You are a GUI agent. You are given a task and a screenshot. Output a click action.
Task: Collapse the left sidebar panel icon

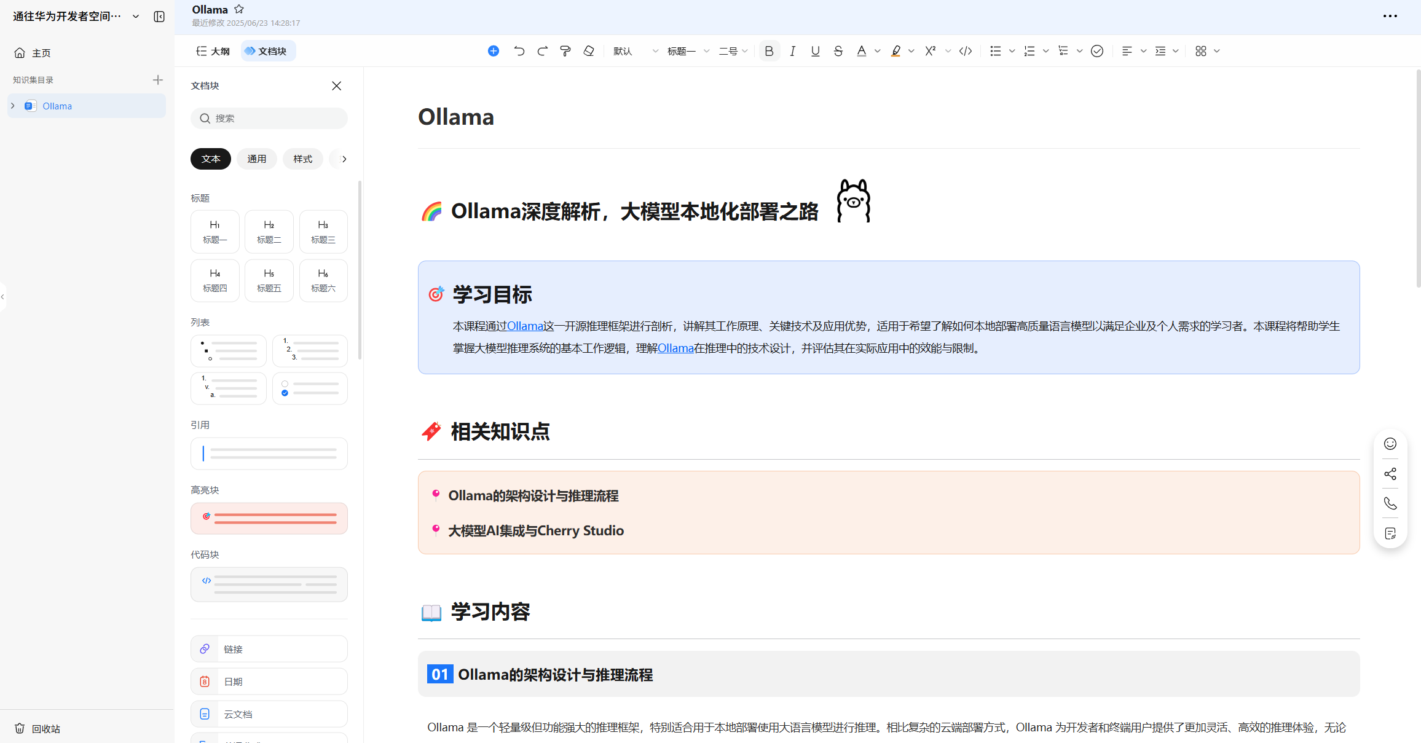[x=159, y=17]
